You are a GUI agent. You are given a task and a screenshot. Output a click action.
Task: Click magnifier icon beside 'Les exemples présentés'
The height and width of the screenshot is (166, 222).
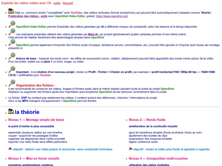coord(12,32)
